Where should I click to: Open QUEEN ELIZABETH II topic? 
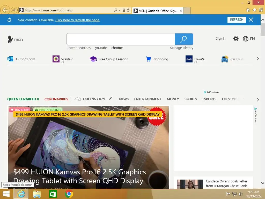[23, 99]
